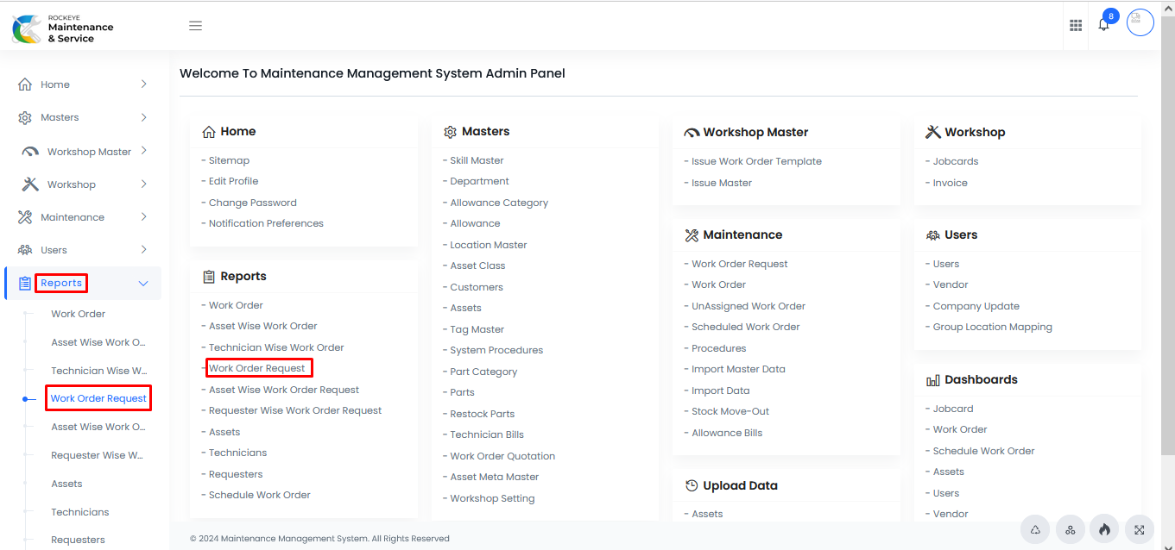
Task: Open the Edit Profile link
Action: (233, 181)
